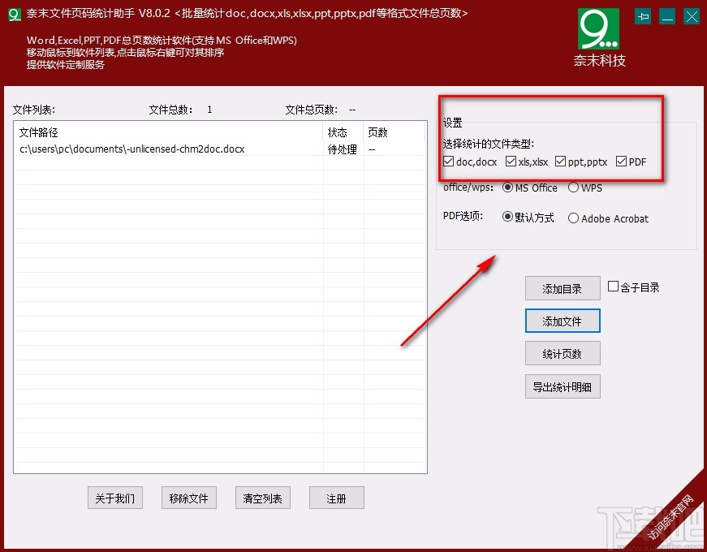Screen dimensions: 707x552
Task: Click the 文件总数 value 1
Action: [x=209, y=110]
